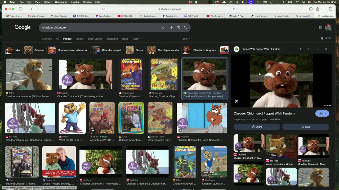Switch to AI Mode tab
Screen dimensions: 339x190
click(47, 39)
